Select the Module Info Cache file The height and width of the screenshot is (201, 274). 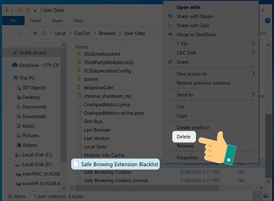click(104, 155)
